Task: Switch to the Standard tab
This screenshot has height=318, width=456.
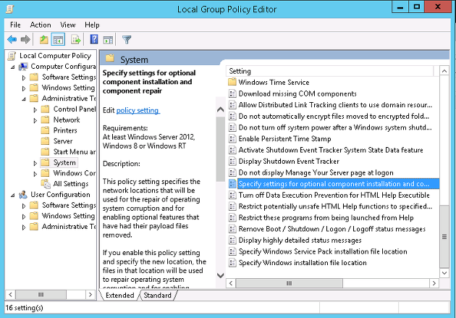Action: tap(157, 296)
